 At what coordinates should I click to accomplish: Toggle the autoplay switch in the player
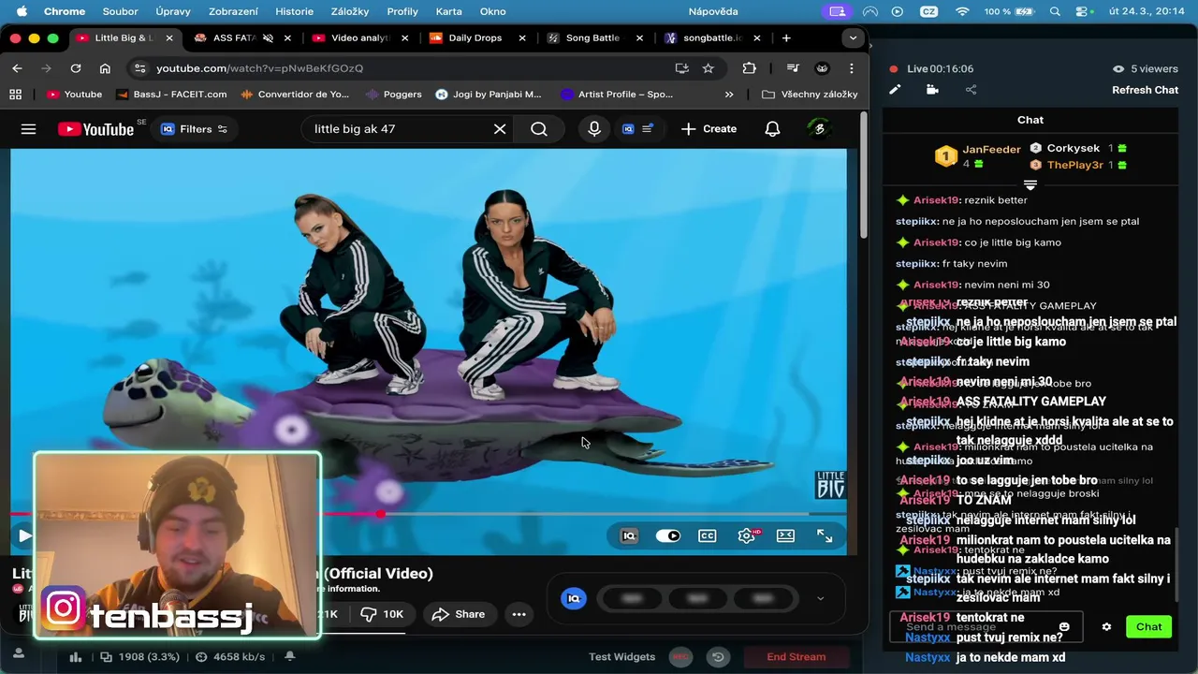(667, 535)
